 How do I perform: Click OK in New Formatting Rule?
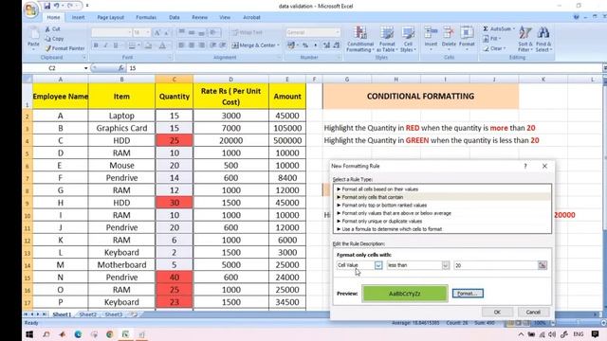(x=497, y=312)
